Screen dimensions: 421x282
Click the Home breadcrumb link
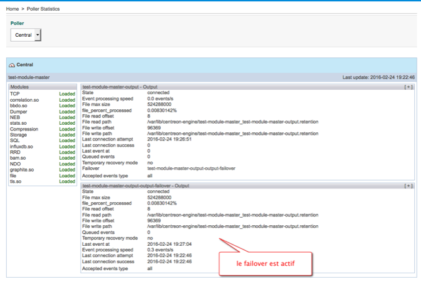pyautogui.click(x=12, y=9)
